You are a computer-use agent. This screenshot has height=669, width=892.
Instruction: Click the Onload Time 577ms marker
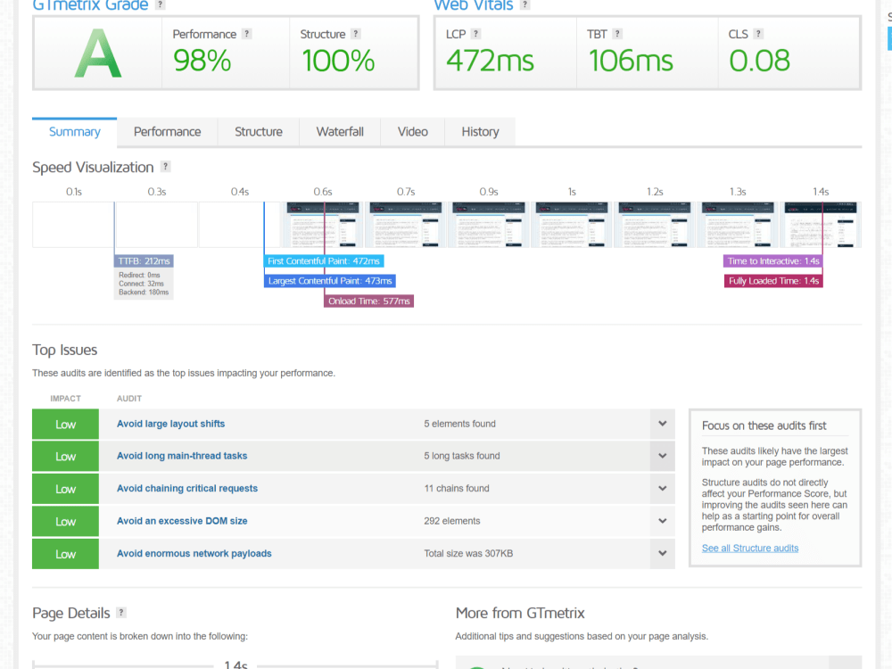(x=368, y=301)
